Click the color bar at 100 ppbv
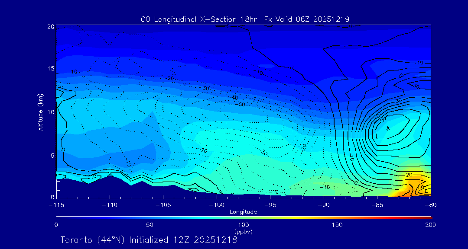468x249 pixels. 244,217
